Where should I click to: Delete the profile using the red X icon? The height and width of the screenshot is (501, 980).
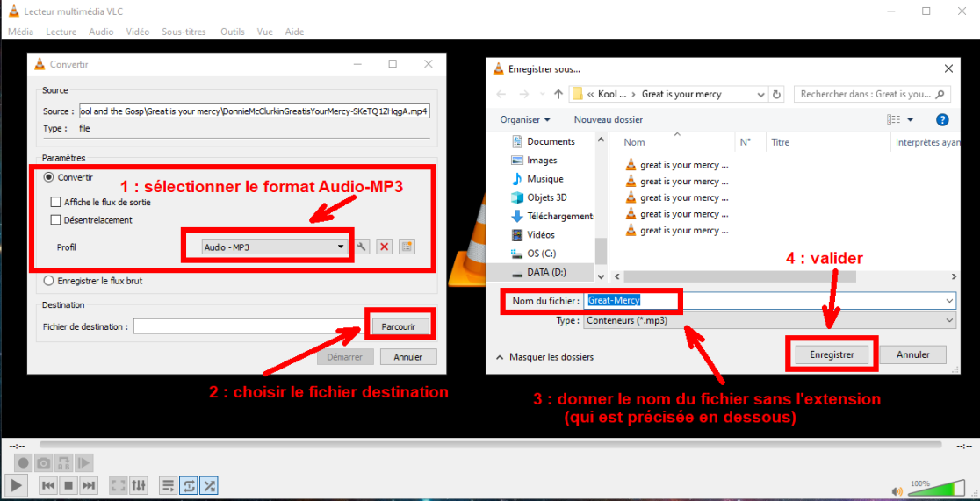pos(384,247)
